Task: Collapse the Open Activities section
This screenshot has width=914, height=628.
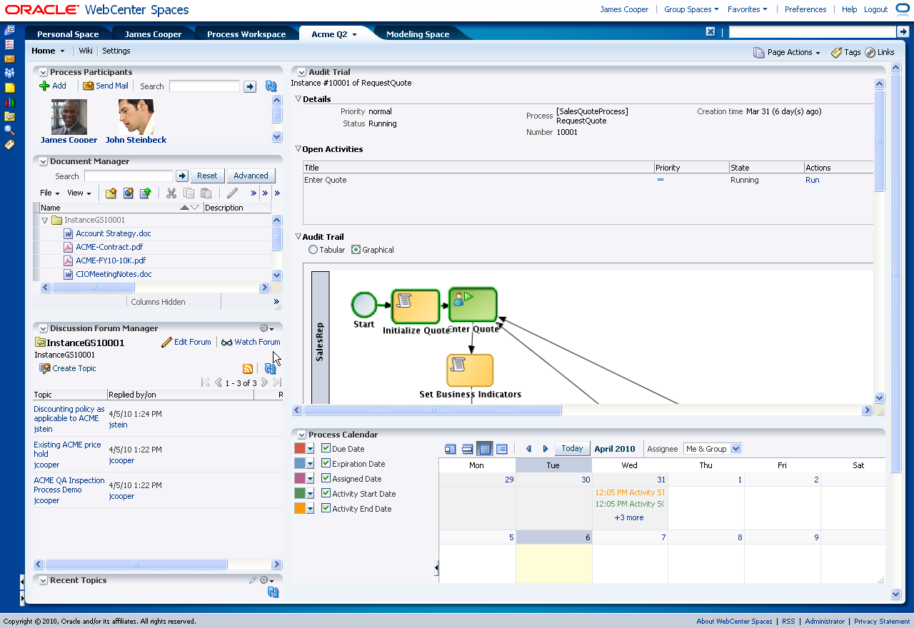Action: click(x=298, y=148)
